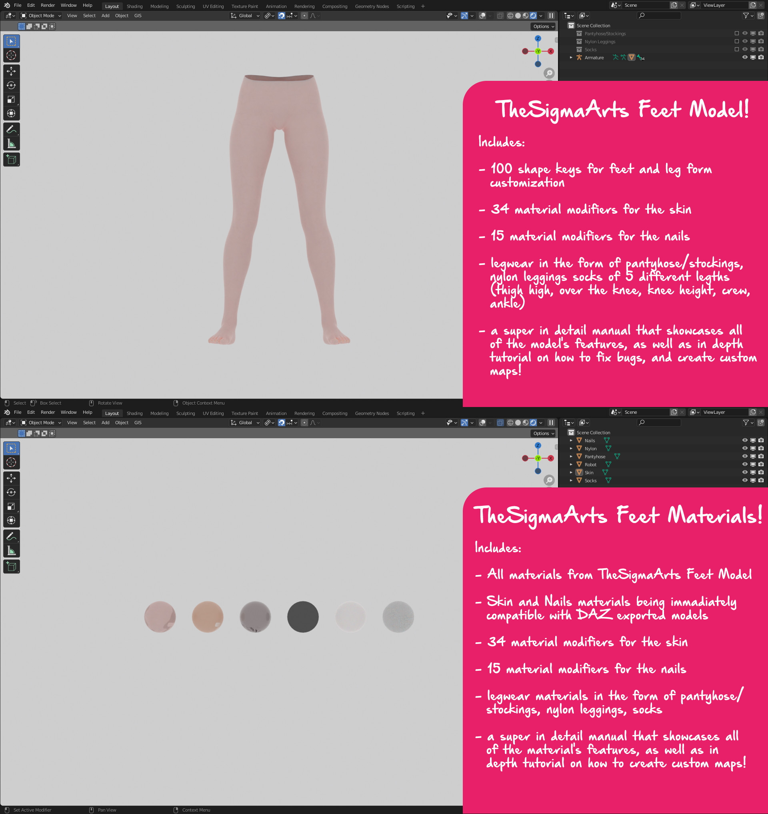
Task: Select the Scale tool in upper window toolbar
Action: (x=12, y=99)
